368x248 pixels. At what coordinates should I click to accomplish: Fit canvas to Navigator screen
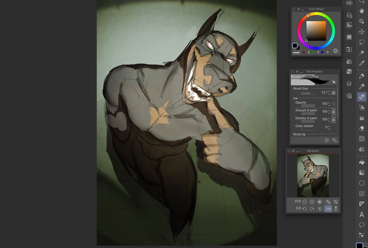336,202
